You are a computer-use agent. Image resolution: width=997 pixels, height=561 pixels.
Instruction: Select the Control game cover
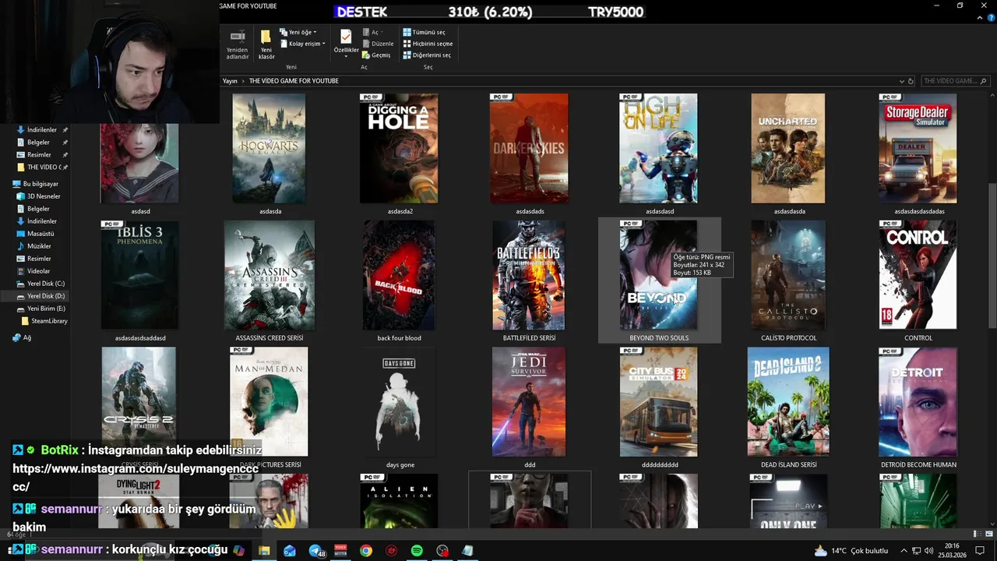click(x=918, y=276)
